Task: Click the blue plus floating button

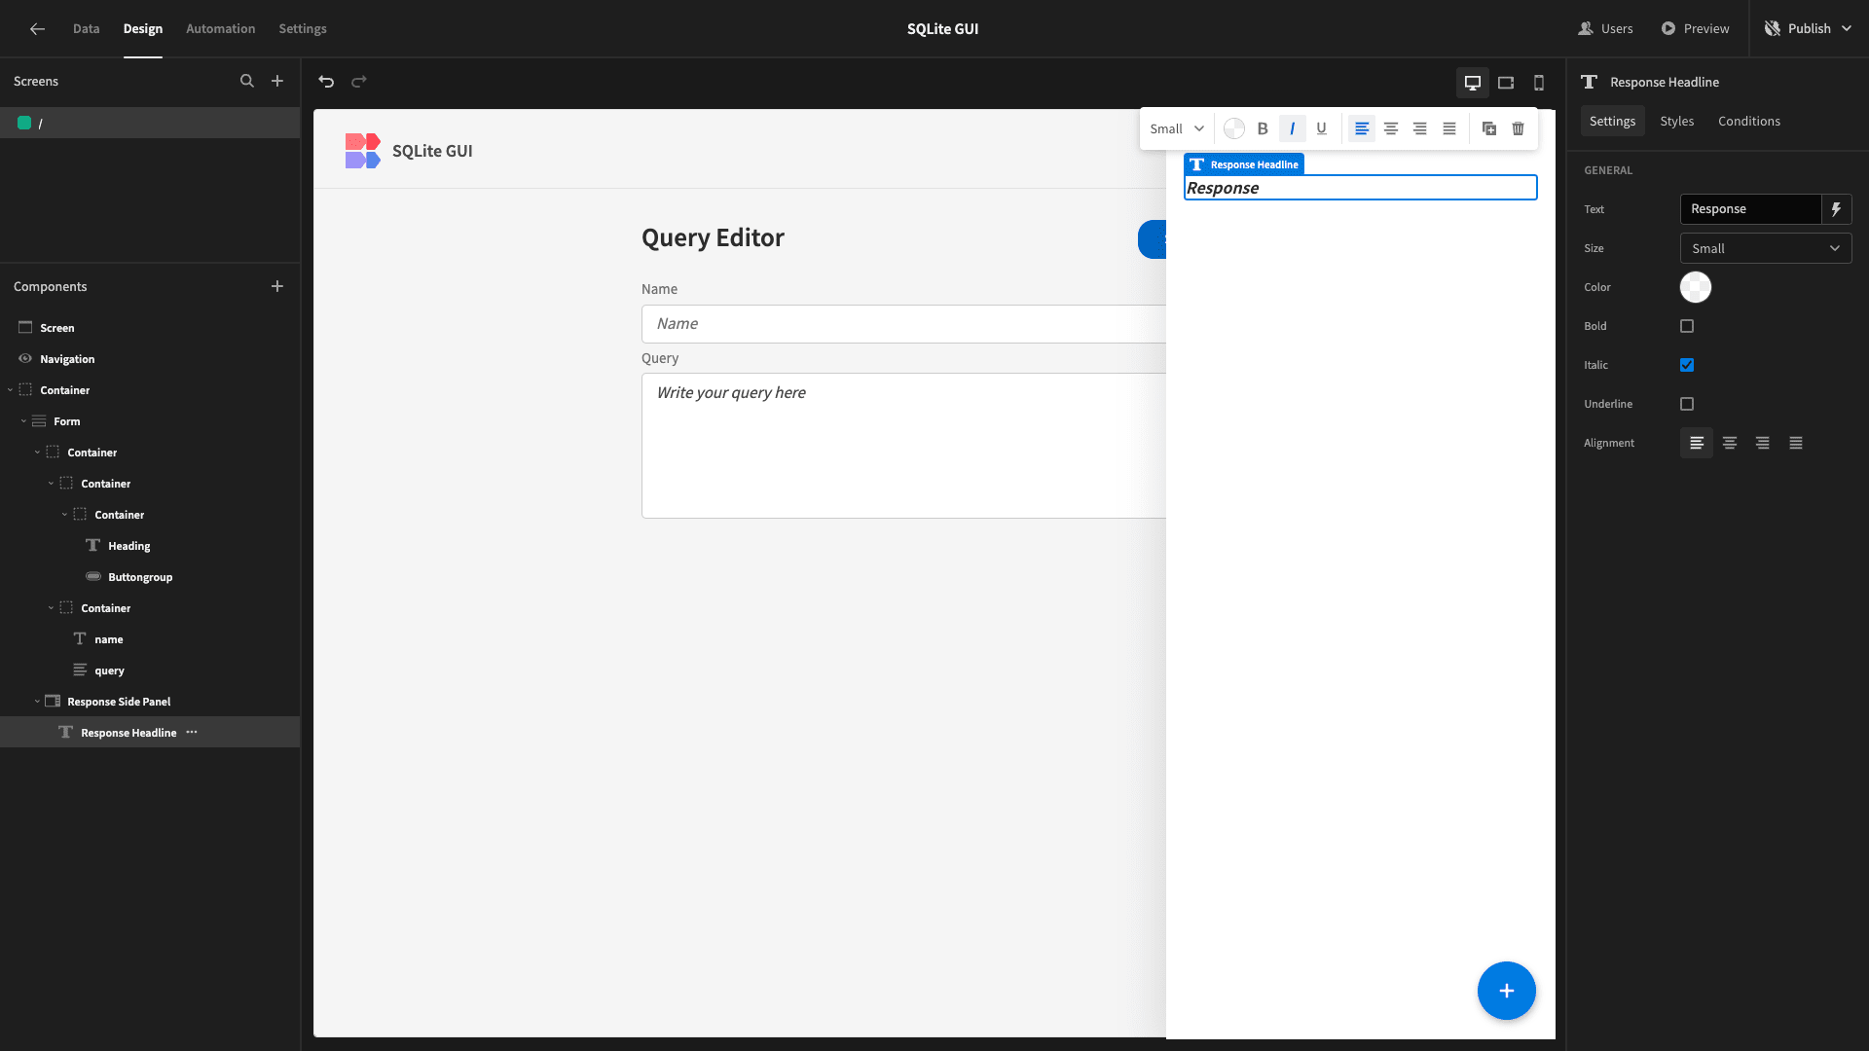Action: pos(1506,991)
